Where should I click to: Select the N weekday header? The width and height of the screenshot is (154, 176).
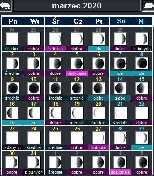pos(142,21)
